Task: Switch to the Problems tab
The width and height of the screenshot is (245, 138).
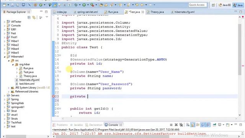Action: pyautogui.click(x=60, y=125)
